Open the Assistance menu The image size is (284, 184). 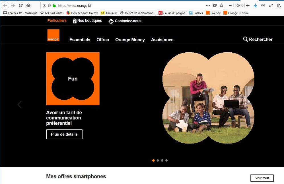(x=162, y=40)
